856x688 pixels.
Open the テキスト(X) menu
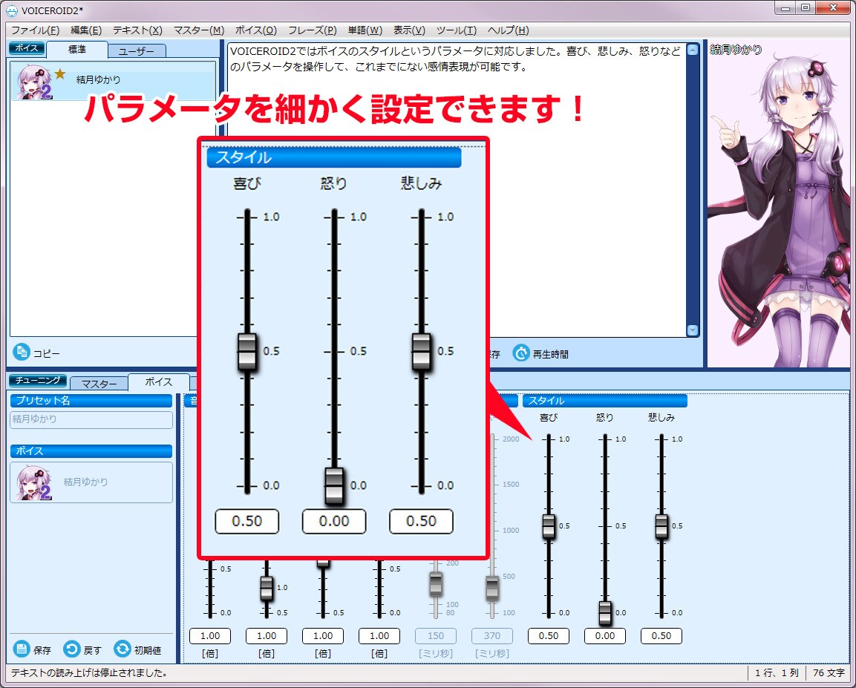137,30
